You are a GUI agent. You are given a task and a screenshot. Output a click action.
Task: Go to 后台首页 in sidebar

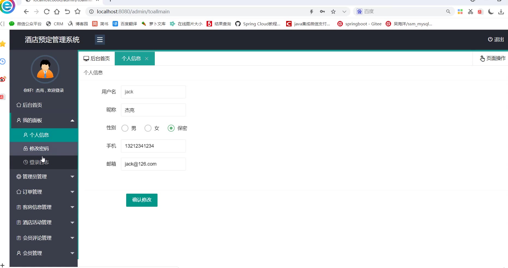coord(44,105)
